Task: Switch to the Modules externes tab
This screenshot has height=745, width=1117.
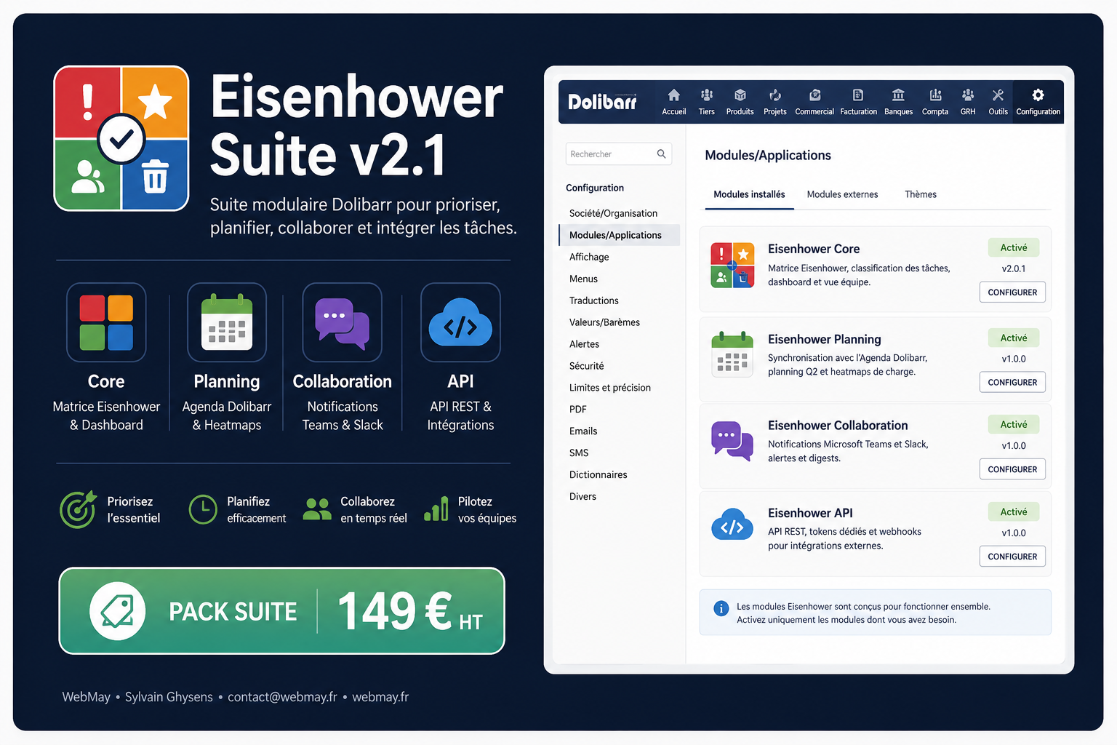Action: [x=842, y=194]
